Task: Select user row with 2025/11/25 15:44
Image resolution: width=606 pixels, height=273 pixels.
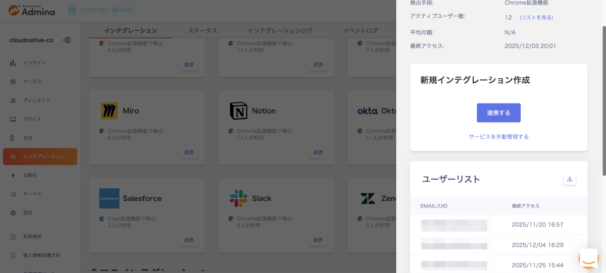Action: point(498,264)
